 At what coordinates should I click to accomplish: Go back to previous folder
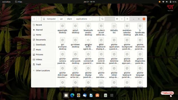34,19
